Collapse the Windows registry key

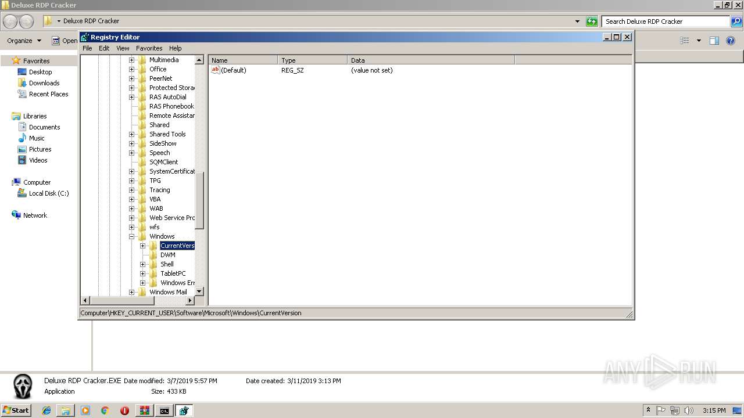(x=131, y=236)
